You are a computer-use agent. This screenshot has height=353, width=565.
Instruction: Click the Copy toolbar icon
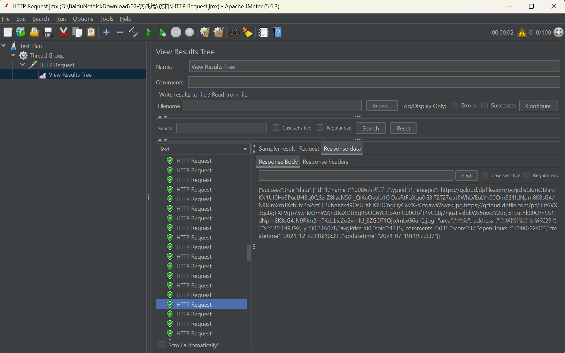(x=77, y=32)
